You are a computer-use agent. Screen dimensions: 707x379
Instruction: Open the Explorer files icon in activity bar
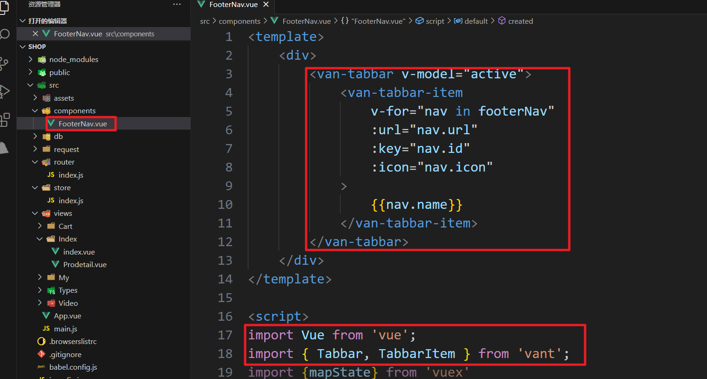(4, 8)
